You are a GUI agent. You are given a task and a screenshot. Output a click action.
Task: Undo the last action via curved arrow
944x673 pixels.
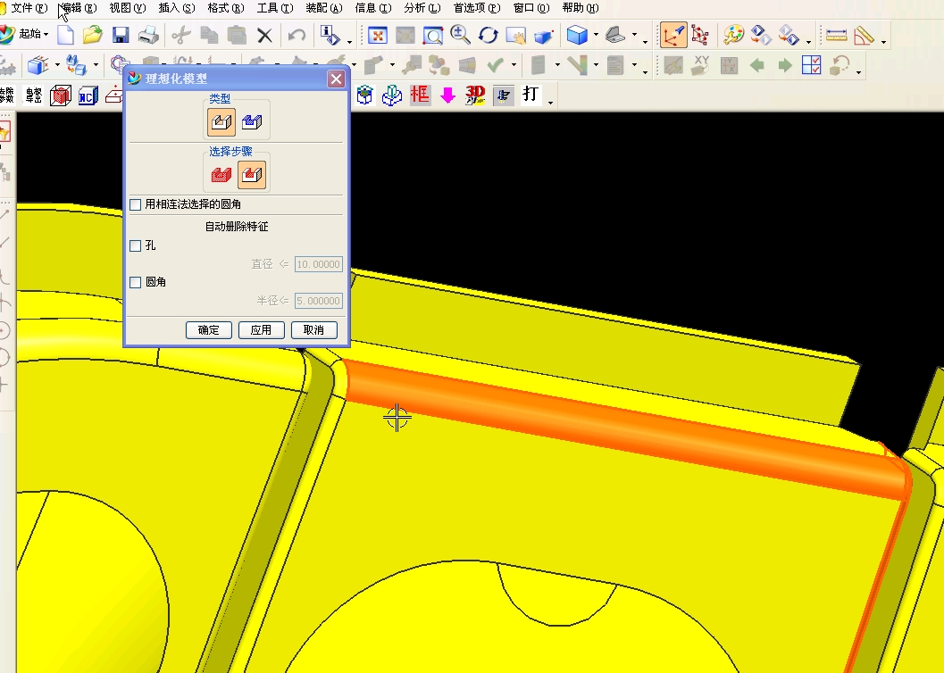[x=297, y=36]
